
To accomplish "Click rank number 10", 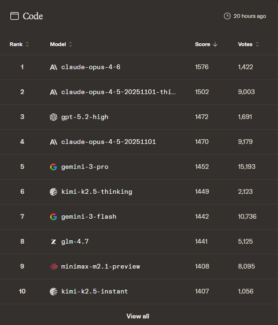I will pos(22,292).
